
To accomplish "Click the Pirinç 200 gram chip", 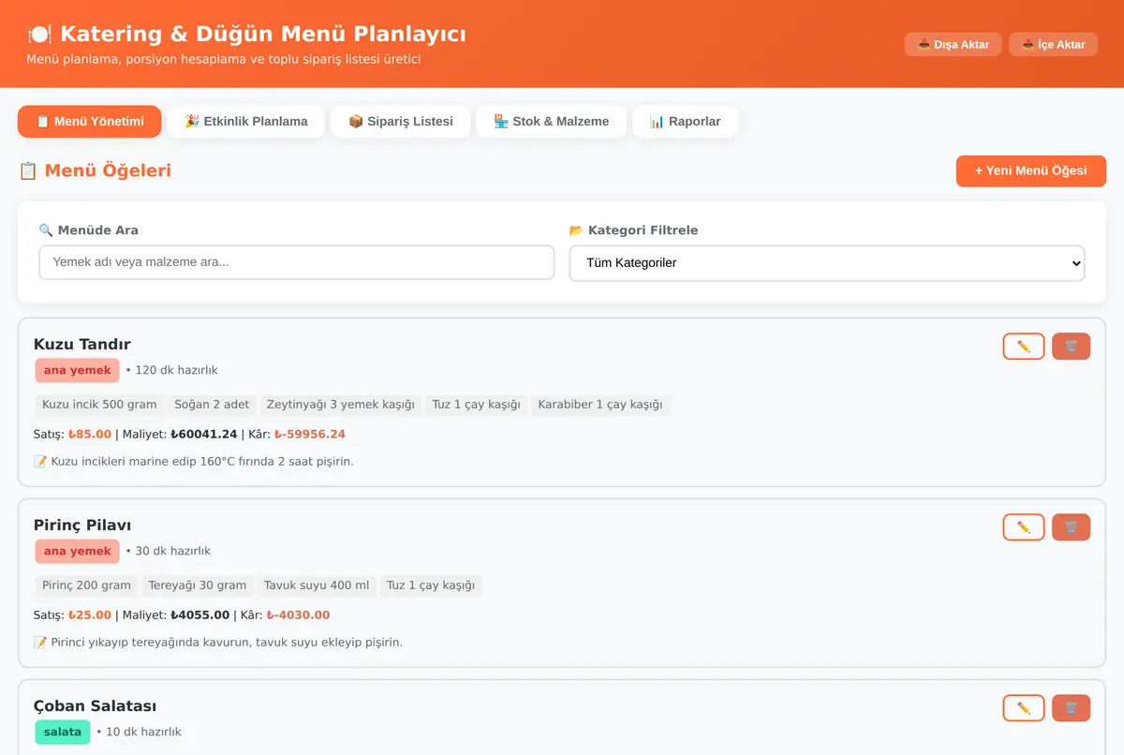I will click(87, 585).
